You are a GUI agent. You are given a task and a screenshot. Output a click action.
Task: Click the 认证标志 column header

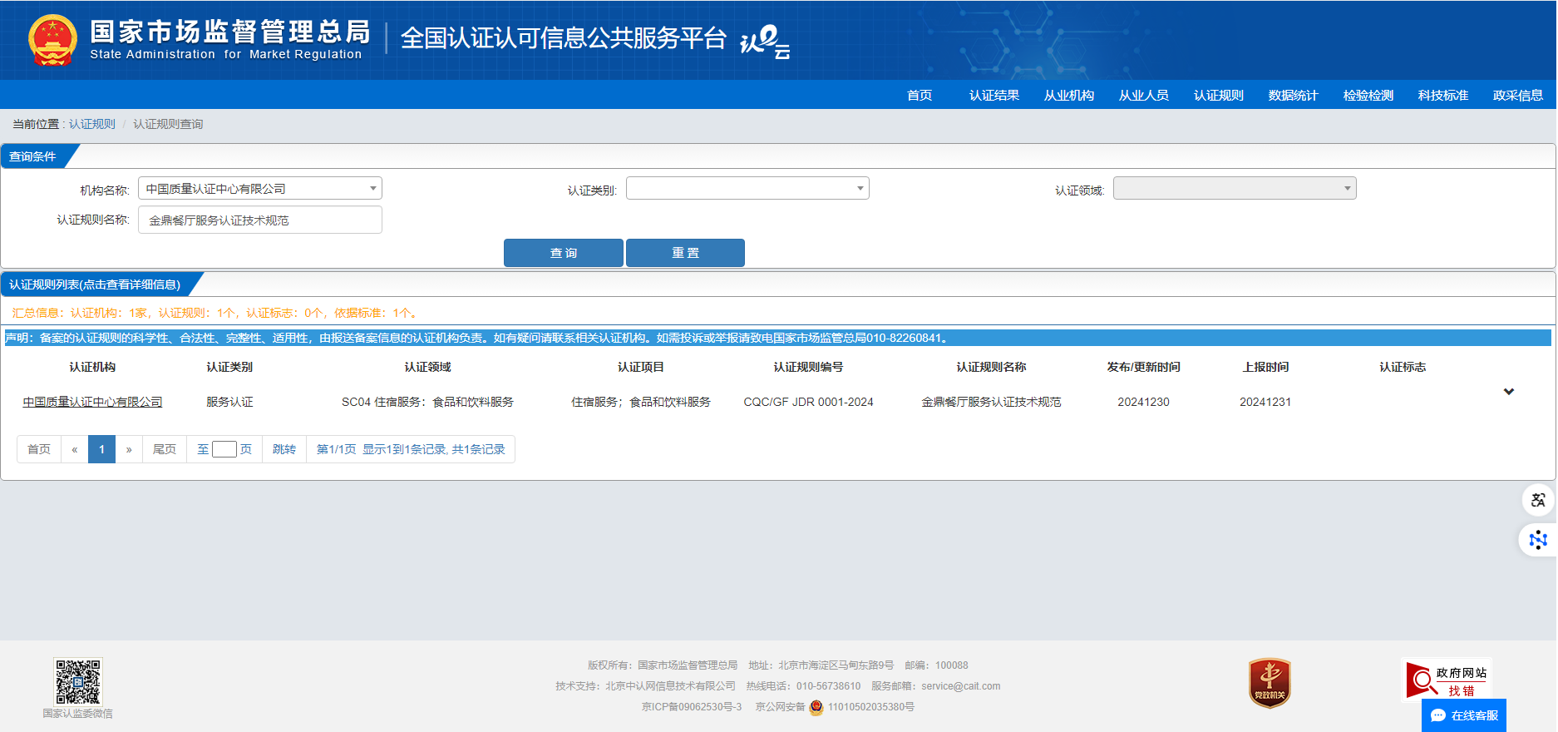click(1403, 367)
